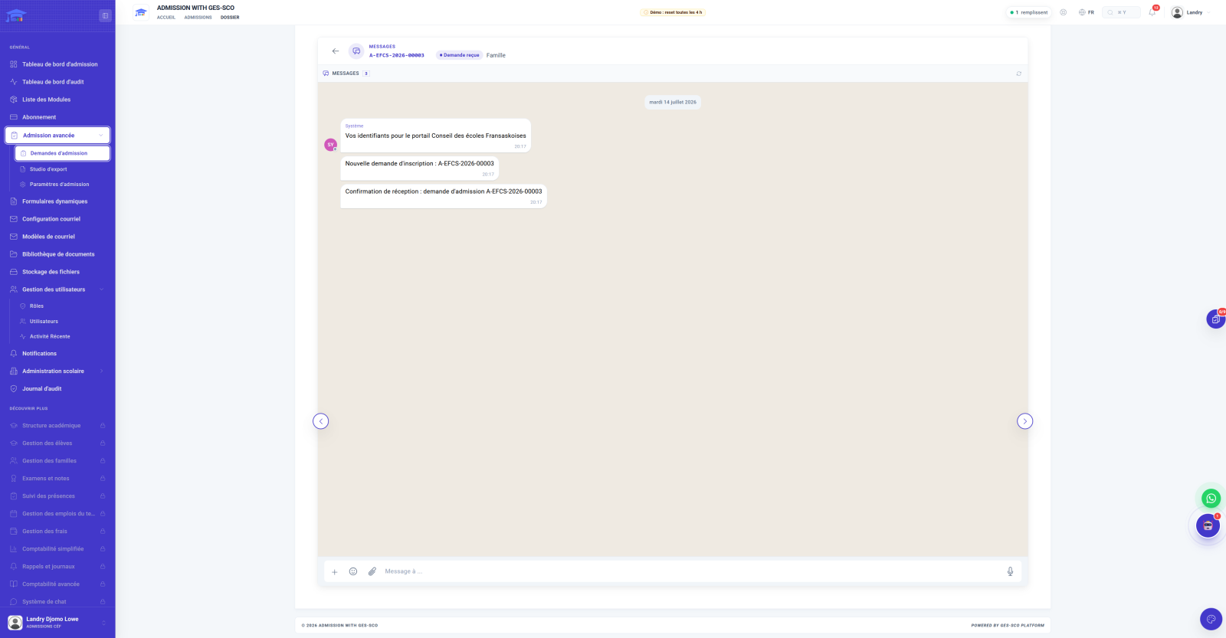The height and width of the screenshot is (638, 1226).
Task: Open the emoji picker
Action: pos(353,571)
